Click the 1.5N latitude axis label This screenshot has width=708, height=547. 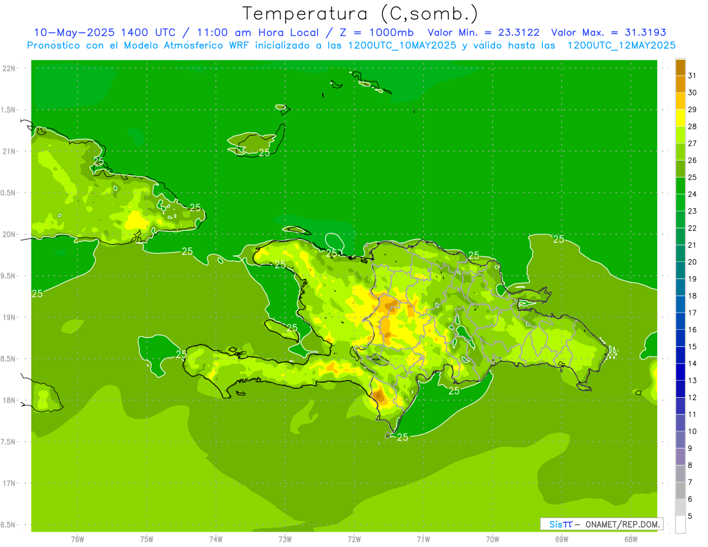tap(8, 110)
